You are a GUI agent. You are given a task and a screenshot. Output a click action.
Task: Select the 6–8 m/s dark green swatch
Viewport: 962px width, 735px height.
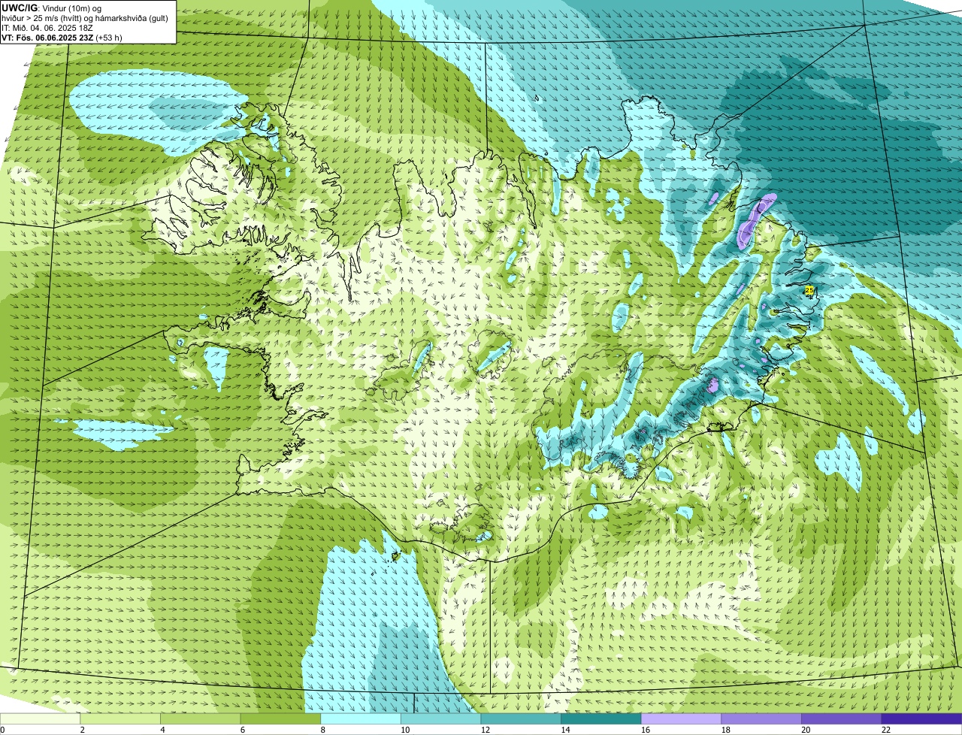click(280, 718)
